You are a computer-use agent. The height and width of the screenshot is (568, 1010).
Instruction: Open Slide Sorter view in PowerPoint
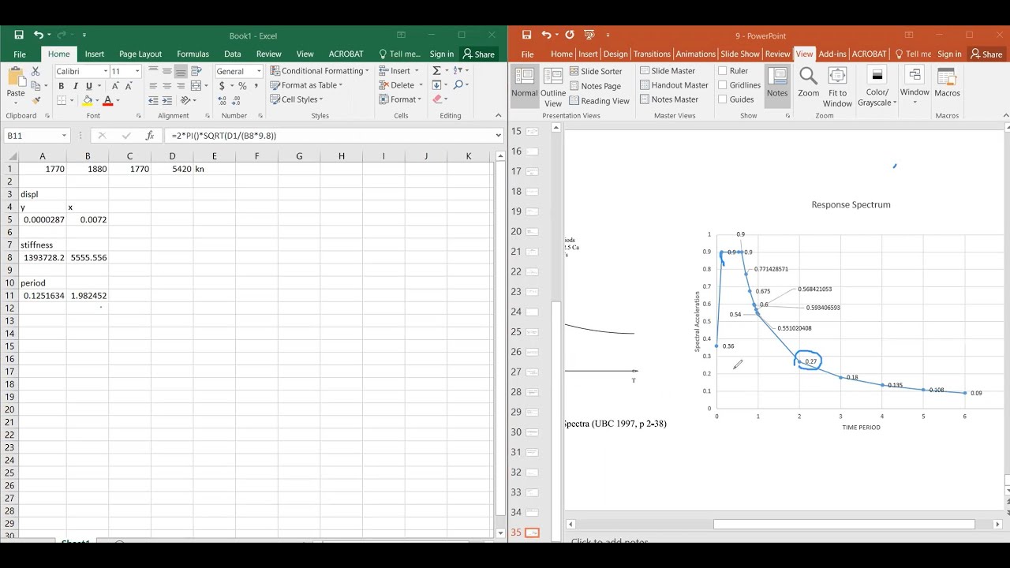point(595,71)
